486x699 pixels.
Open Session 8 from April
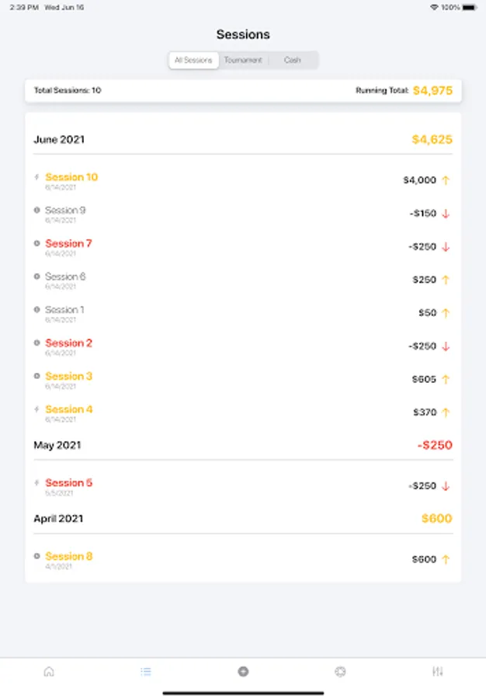(68, 556)
